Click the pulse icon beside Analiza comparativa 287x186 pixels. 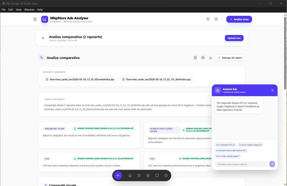(x=42, y=58)
